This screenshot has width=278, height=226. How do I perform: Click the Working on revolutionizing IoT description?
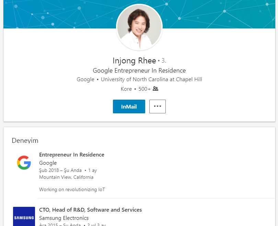pyautogui.click(x=72, y=189)
